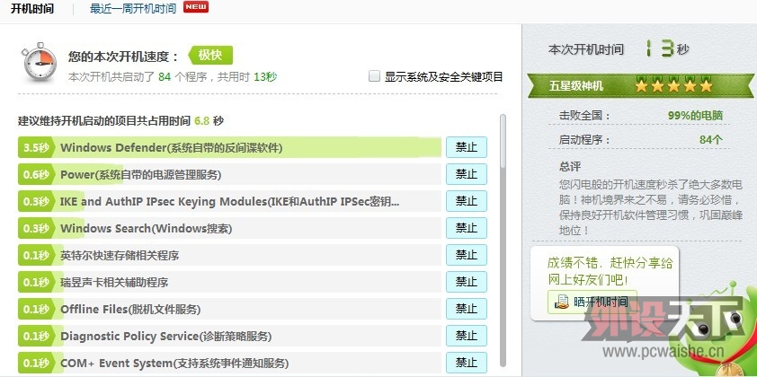The image size is (757, 377).
Task: Click 禁止 for Diagnostic Policy Service
Action: (x=467, y=336)
